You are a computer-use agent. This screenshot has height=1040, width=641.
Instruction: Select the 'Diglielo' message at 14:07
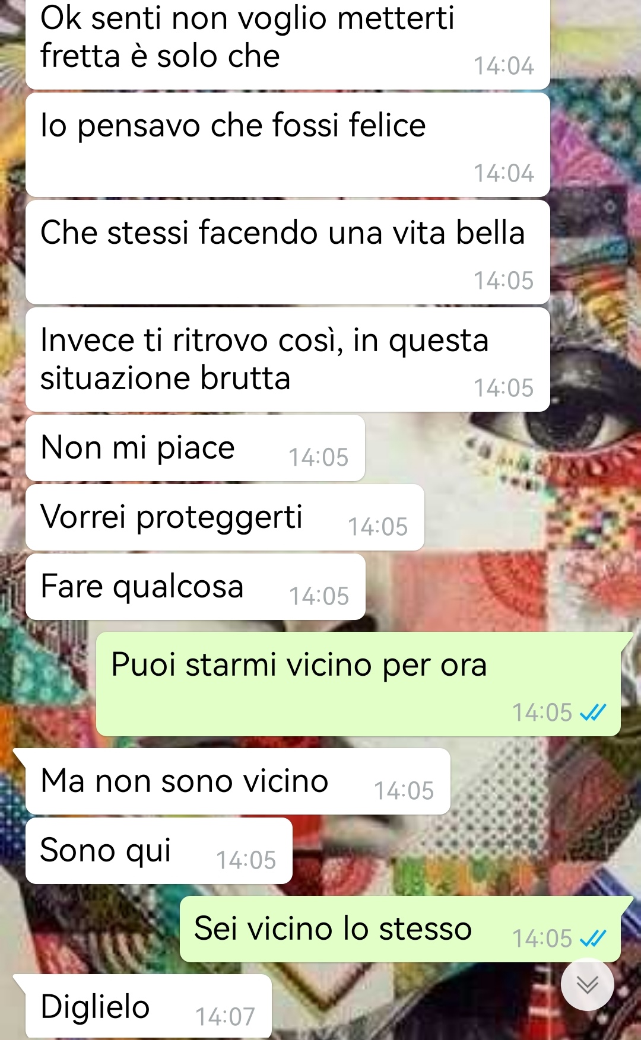tap(148, 1007)
